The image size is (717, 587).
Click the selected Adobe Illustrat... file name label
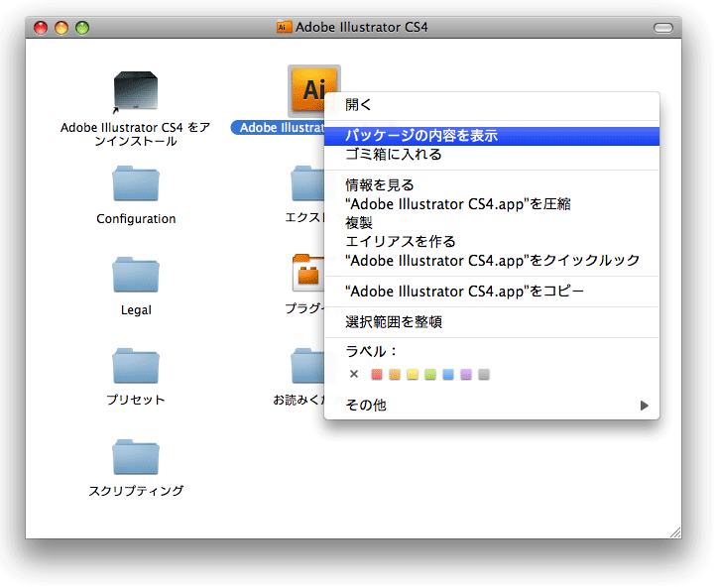[x=280, y=128]
